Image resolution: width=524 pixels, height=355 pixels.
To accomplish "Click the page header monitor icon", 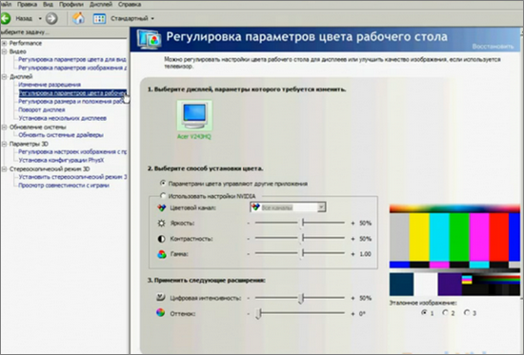I will click(x=149, y=39).
